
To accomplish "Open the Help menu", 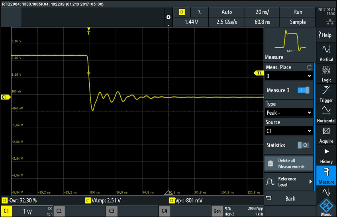I will 326,35.
